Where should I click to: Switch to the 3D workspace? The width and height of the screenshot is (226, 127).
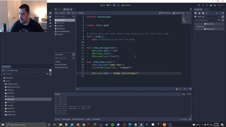coord(109,5)
